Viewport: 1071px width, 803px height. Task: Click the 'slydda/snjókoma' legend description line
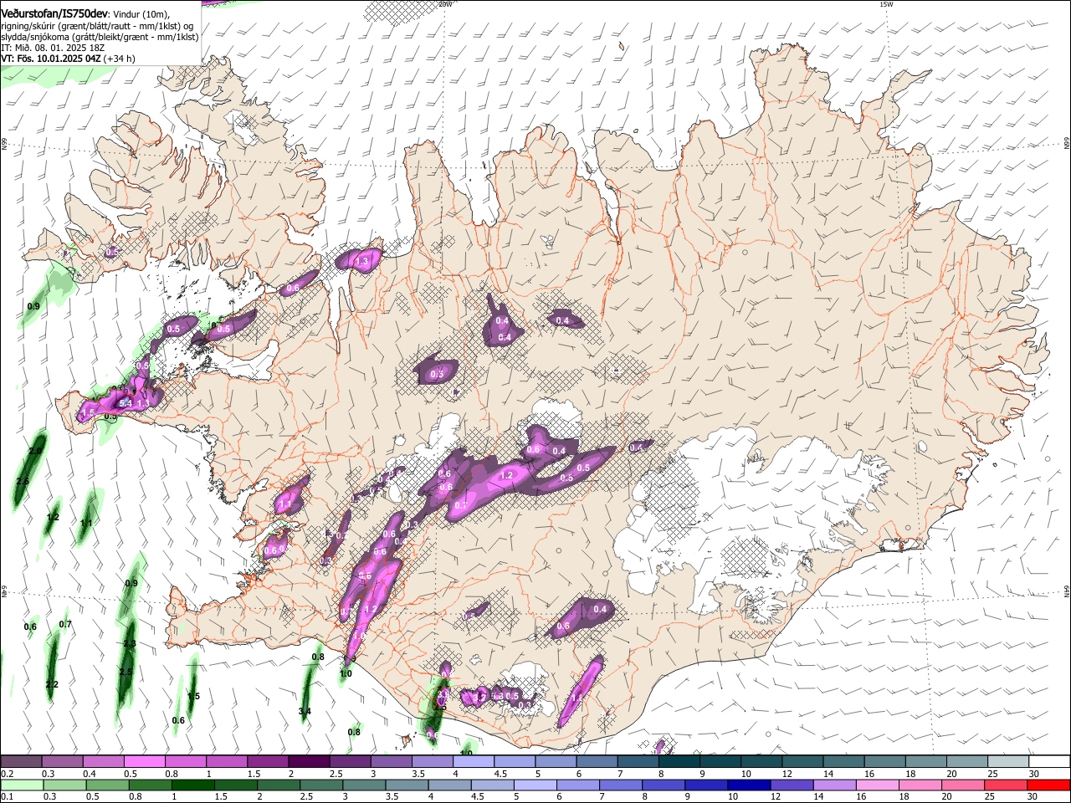pos(100,37)
